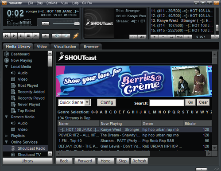
Task: Collapse the Local Media tree
Action: click(x=7, y=66)
